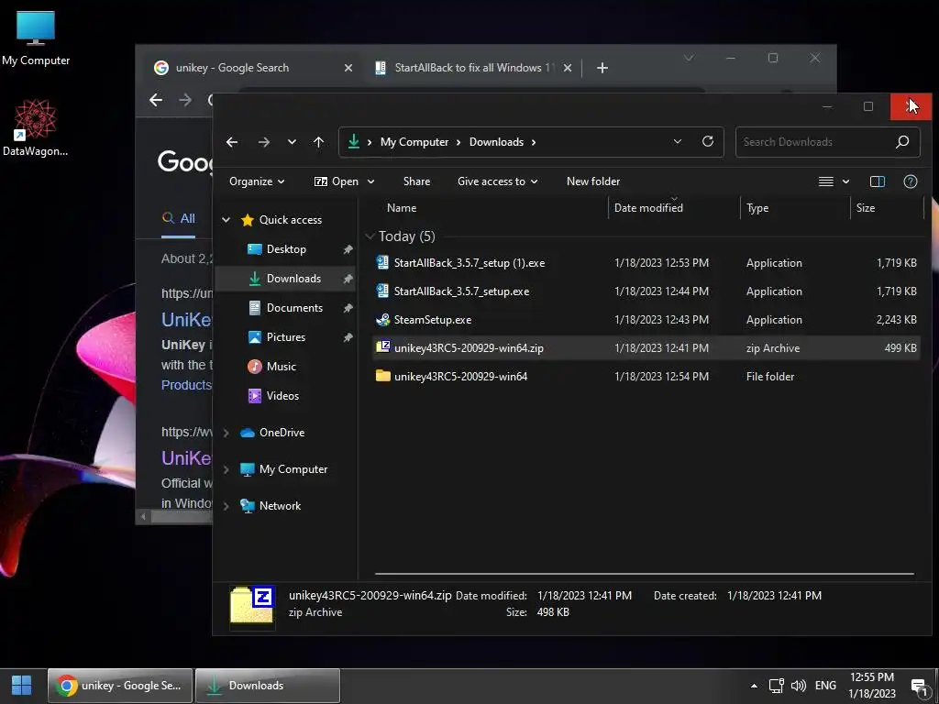Open Explorer help icon
Screen dimensions: 939x704
point(911,181)
